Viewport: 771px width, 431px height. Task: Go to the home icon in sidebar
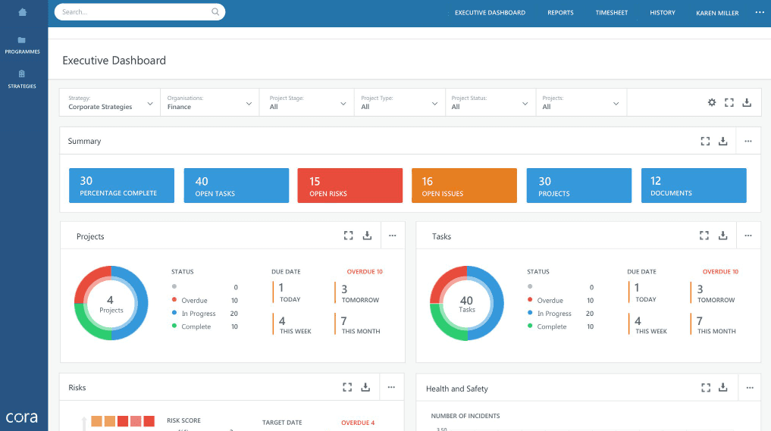click(x=22, y=12)
